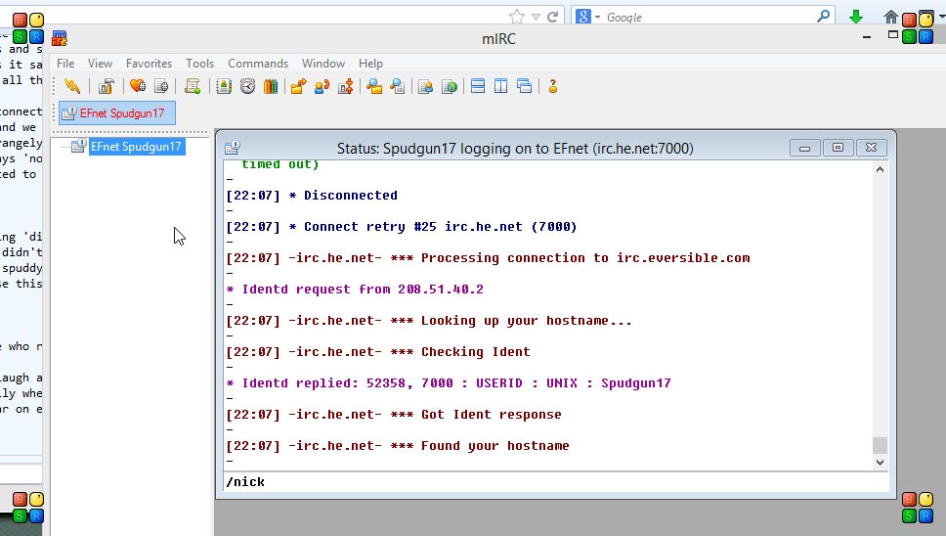Click the '* Disconnected' status line
Screen dimensions: 946x536
[312, 195]
